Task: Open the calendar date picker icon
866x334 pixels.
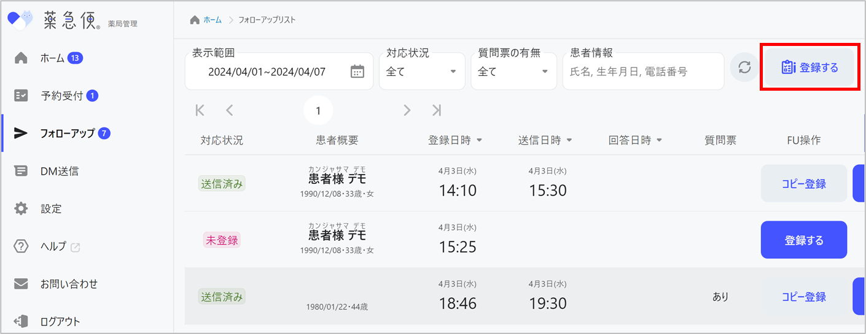Action: (357, 72)
